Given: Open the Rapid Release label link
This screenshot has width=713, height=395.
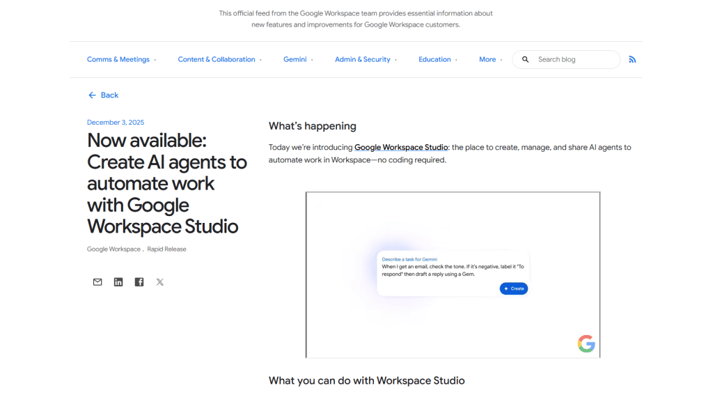Looking at the screenshot, I should click(x=166, y=249).
